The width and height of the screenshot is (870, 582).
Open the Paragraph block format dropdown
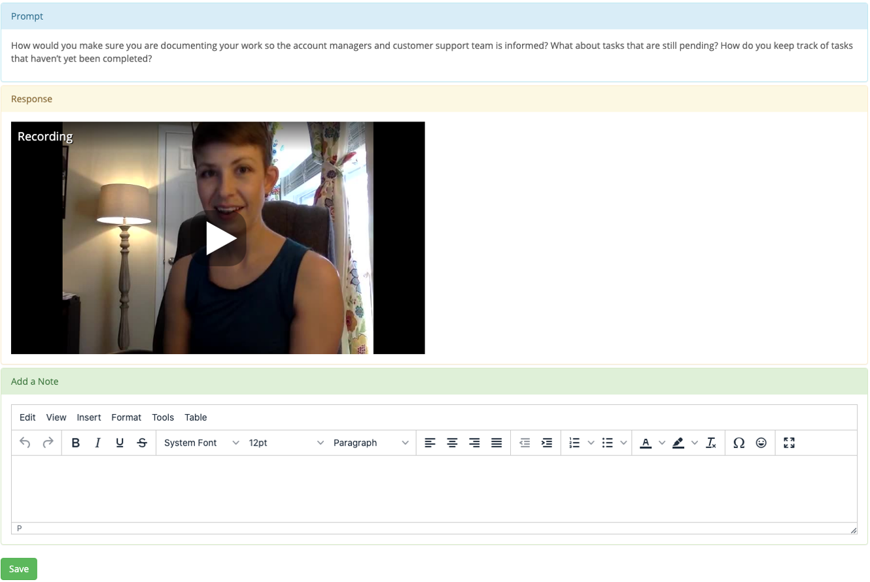(371, 443)
